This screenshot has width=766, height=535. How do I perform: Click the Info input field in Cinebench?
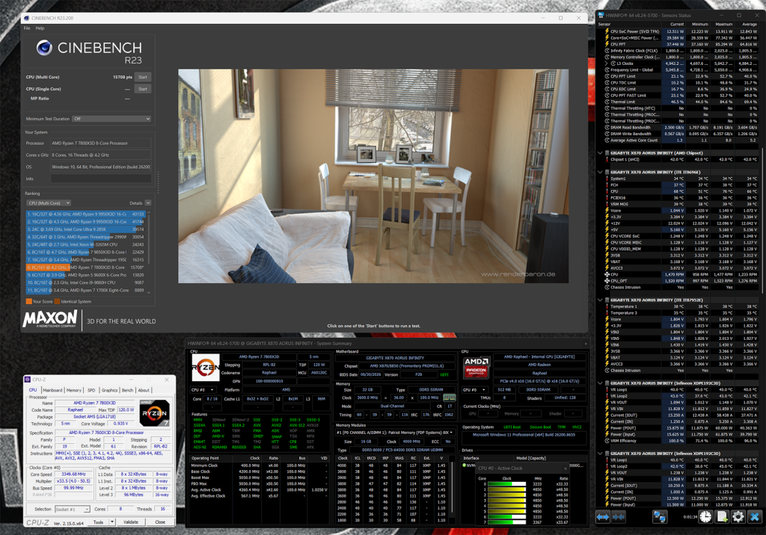(x=101, y=179)
